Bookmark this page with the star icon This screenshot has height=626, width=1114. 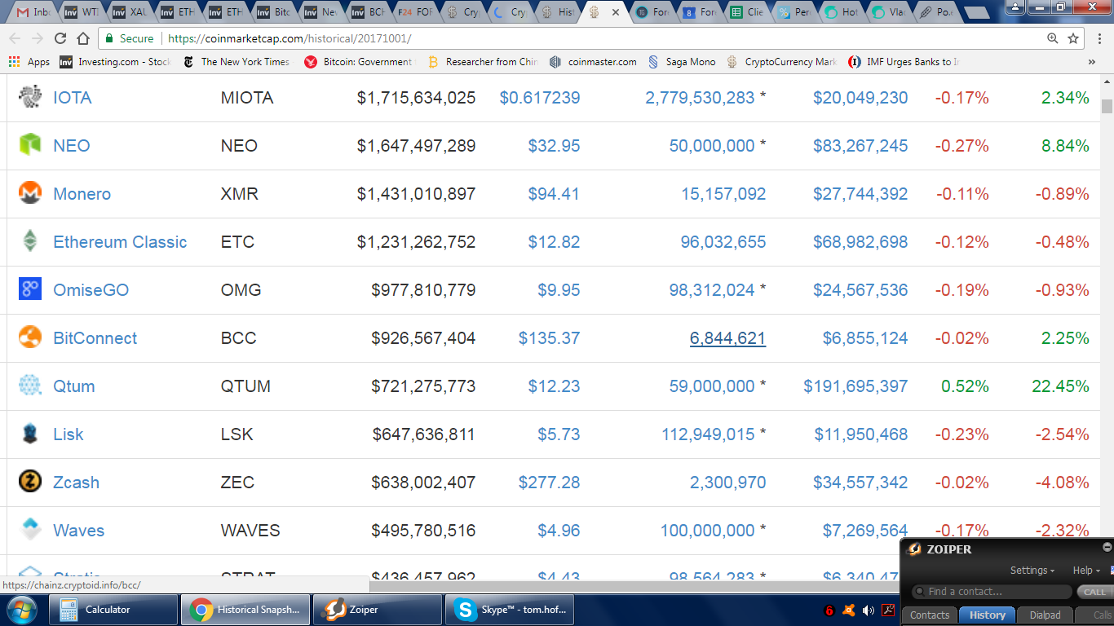[x=1073, y=38]
